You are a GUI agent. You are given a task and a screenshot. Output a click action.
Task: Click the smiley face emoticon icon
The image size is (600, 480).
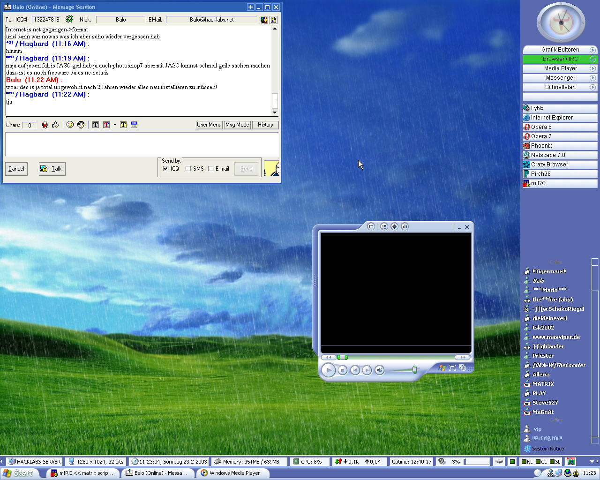coord(70,125)
